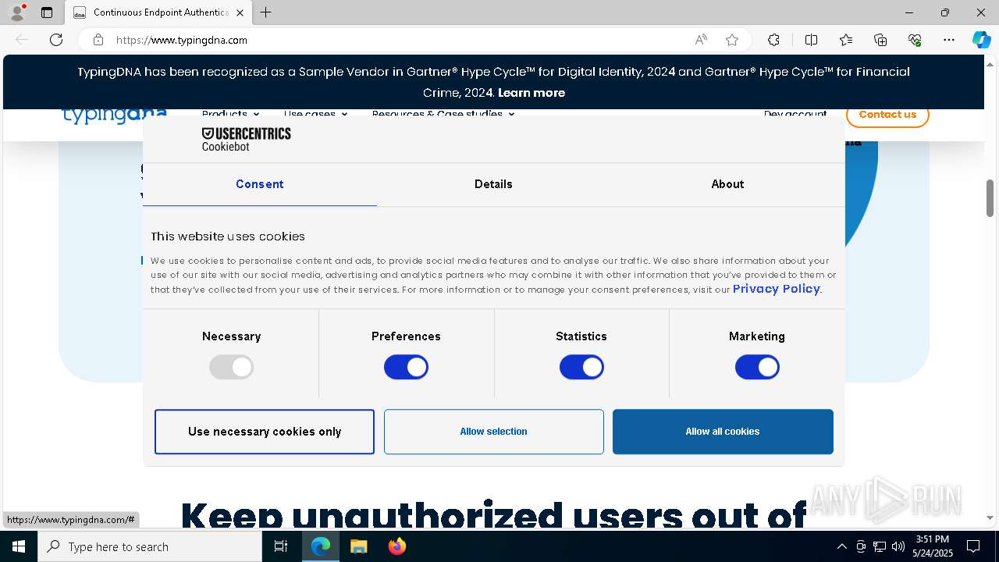Open the Windows Start menu
The height and width of the screenshot is (562, 999).
[19, 546]
